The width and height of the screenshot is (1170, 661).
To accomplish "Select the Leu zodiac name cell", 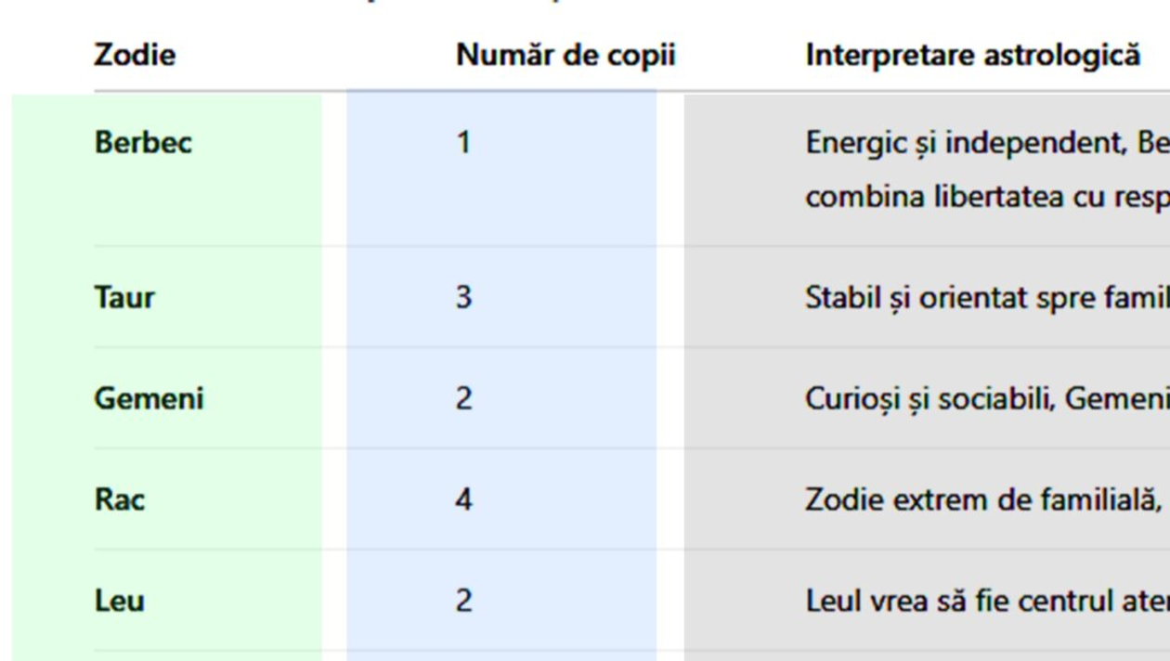I will (119, 601).
